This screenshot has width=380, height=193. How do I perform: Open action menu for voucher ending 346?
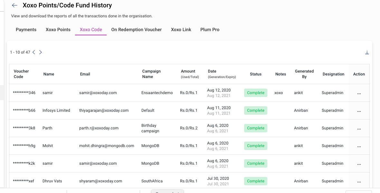359,93
